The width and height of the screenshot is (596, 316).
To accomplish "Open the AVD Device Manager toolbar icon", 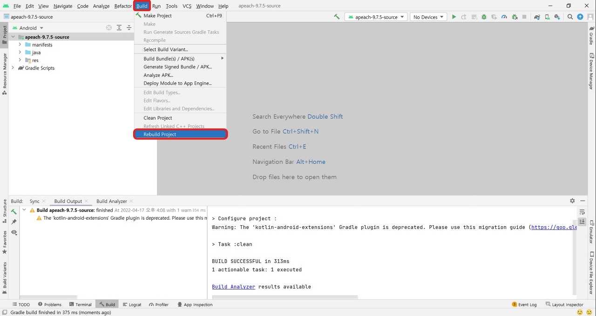I will point(547,17).
